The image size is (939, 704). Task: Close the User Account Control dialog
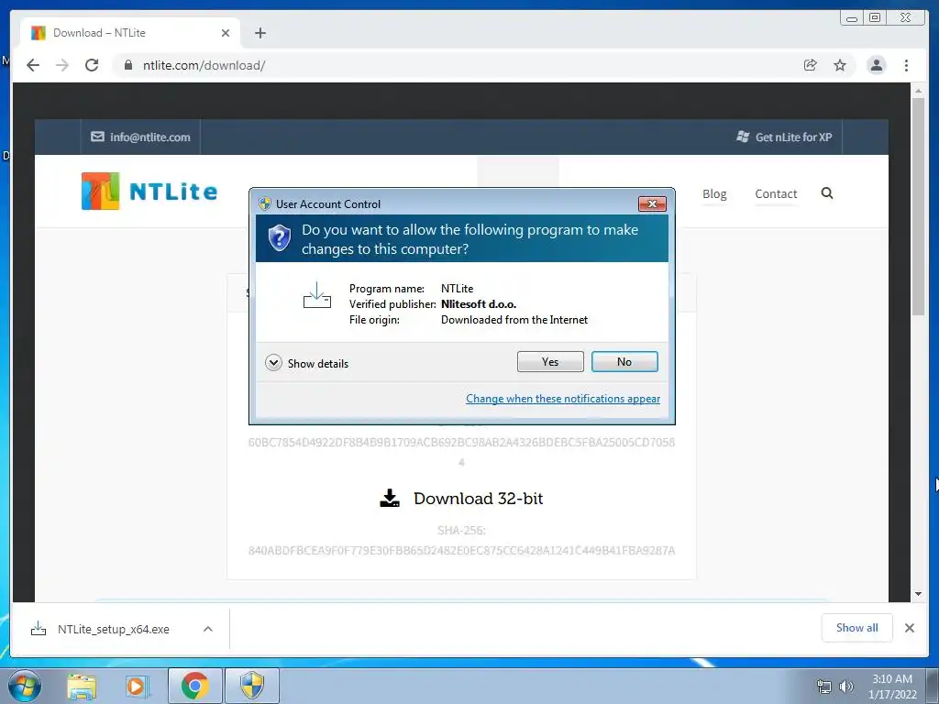coord(652,204)
